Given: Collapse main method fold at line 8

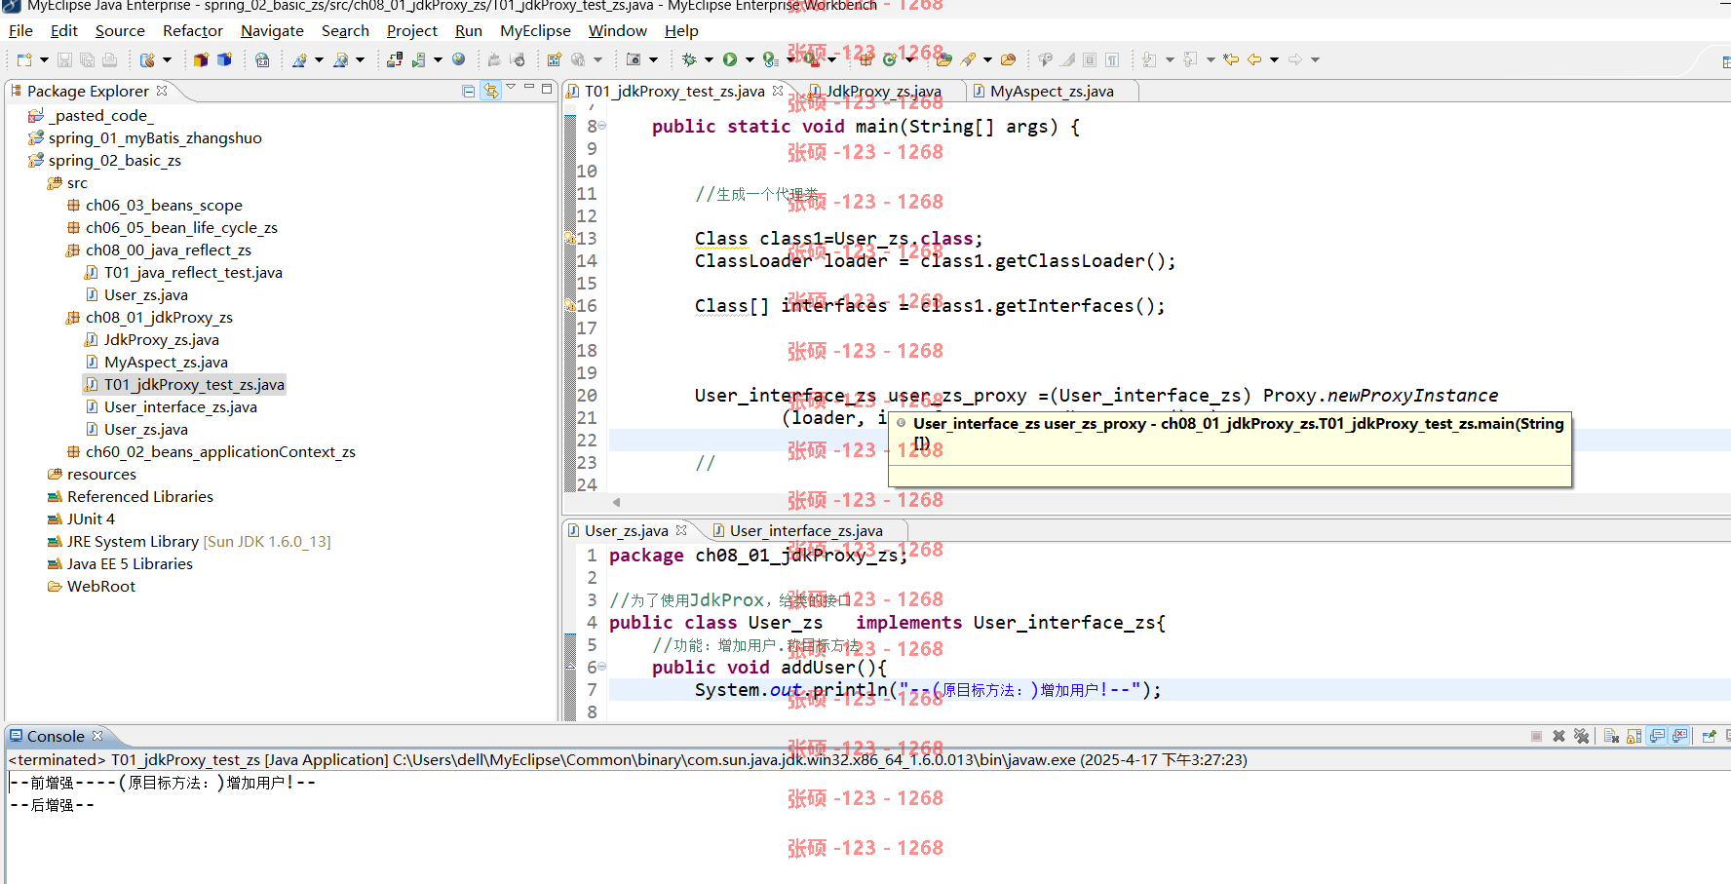Looking at the screenshot, I should tap(602, 126).
